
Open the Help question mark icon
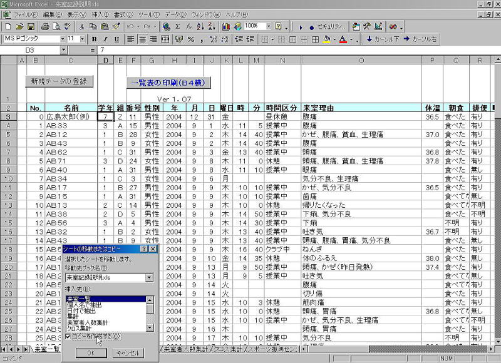(x=278, y=26)
